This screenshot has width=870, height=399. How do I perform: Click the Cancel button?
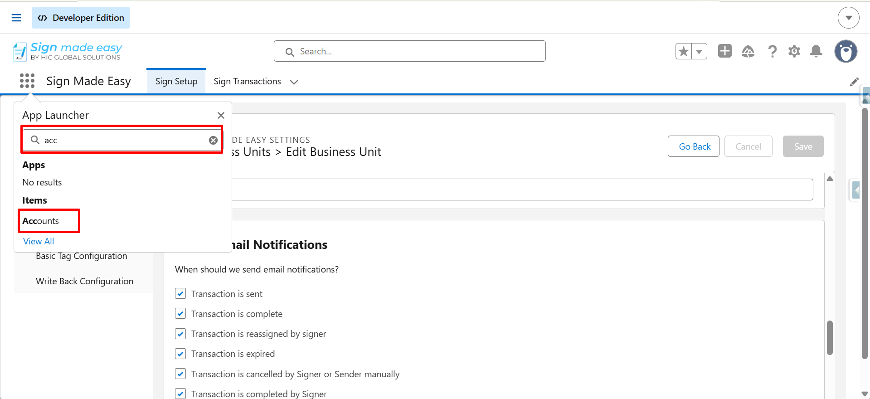pyautogui.click(x=748, y=146)
